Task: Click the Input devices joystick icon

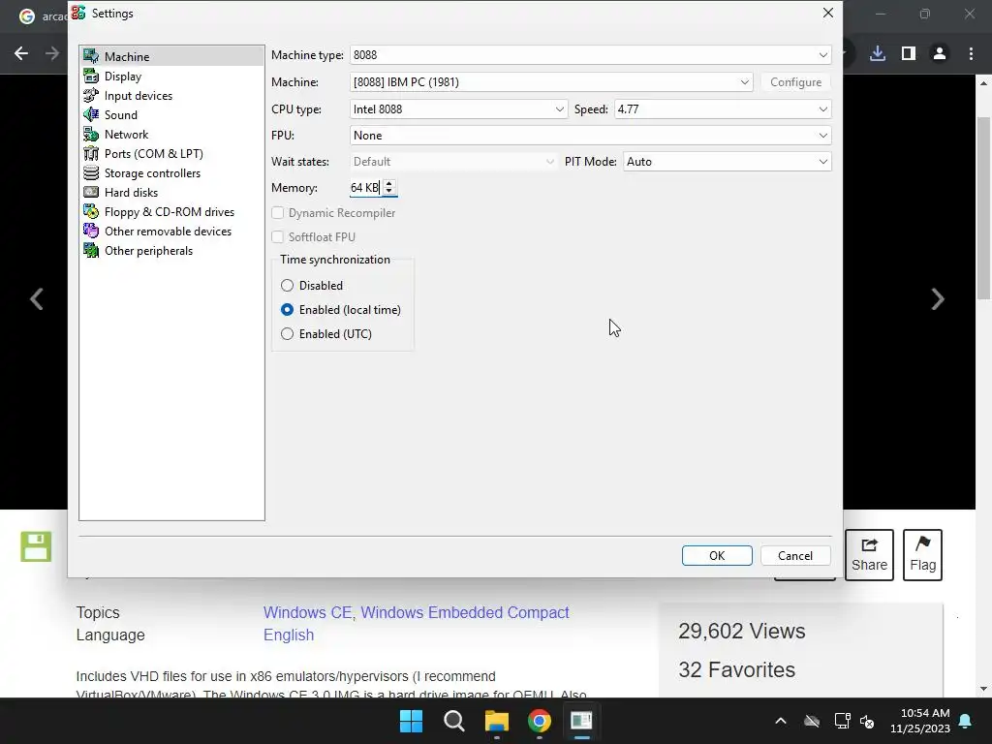Action: [x=91, y=96]
